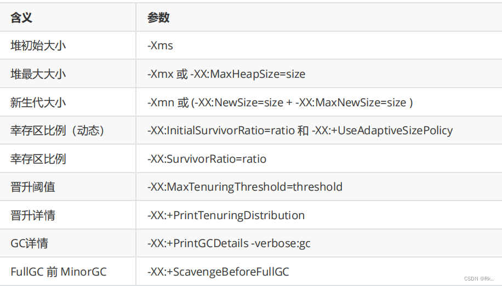Select the 幸存区比例 cell without 动态
Image resolution: width=502 pixels, height=286 pixels.
tap(38, 159)
